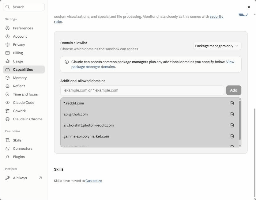The height and width of the screenshot is (200, 256).
Task: Click the Add domain button
Action: pyautogui.click(x=234, y=90)
